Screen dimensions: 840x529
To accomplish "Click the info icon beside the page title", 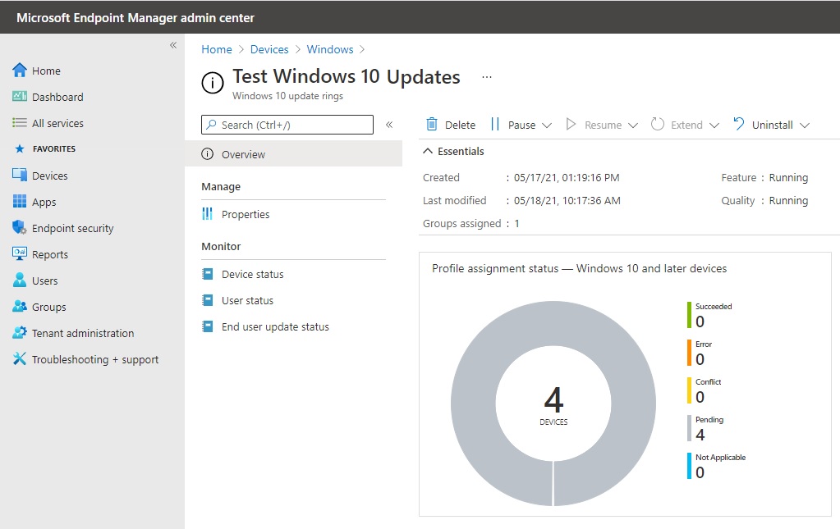I will [x=213, y=83].
